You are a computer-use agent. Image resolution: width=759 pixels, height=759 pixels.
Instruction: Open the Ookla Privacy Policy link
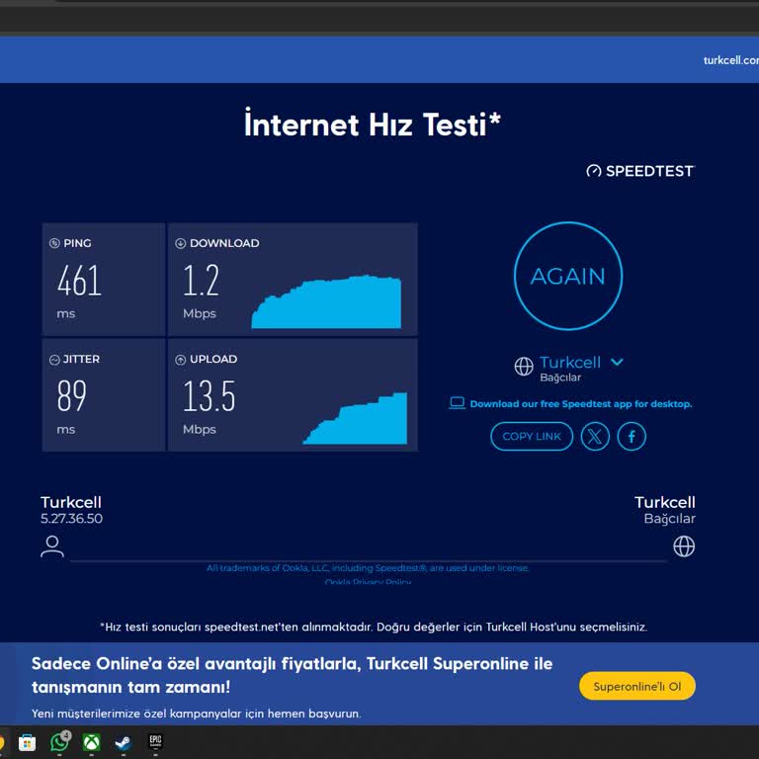pos(368,581)
